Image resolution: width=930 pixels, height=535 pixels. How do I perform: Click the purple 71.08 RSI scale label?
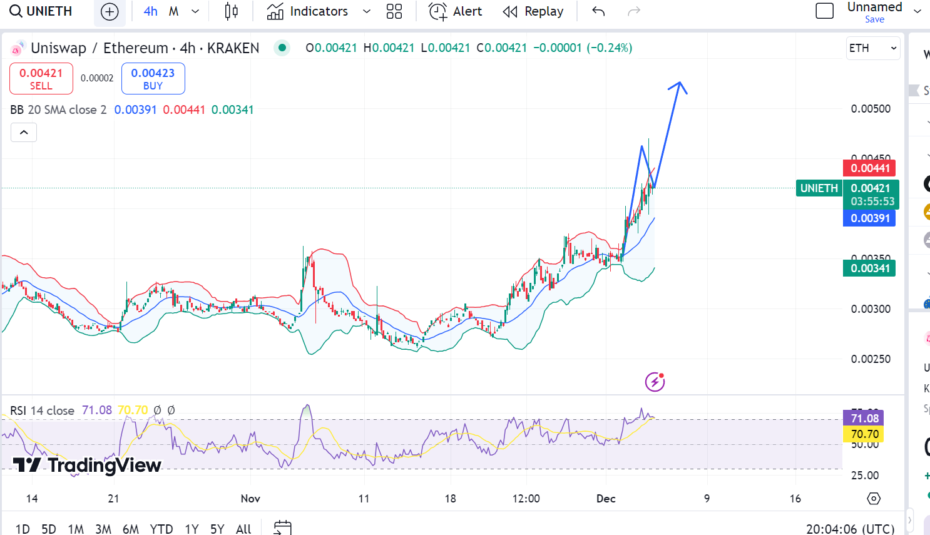coord(864,418)
